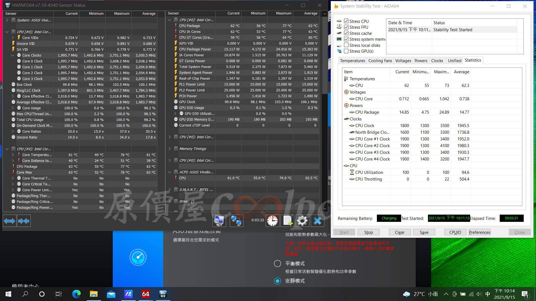The image size is (536, 301).
Task: Click HWiNFO right panel scrollbar down arrow
Action: click(325, 209)
